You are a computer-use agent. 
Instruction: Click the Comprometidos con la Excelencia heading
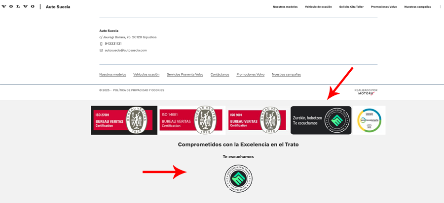pos(238,145)
